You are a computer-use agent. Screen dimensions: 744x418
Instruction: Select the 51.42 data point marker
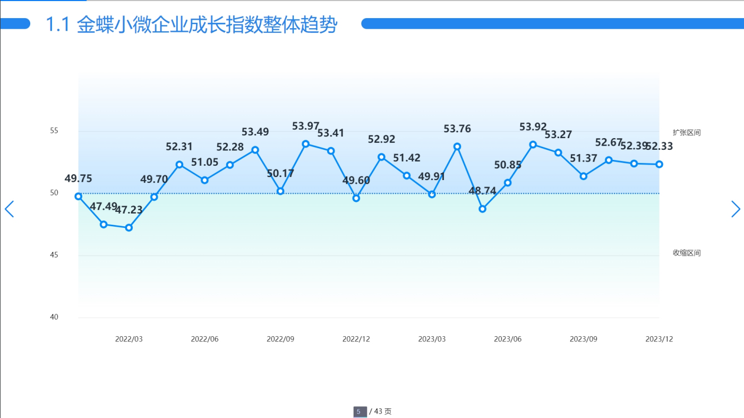click(x=407, y=176)
